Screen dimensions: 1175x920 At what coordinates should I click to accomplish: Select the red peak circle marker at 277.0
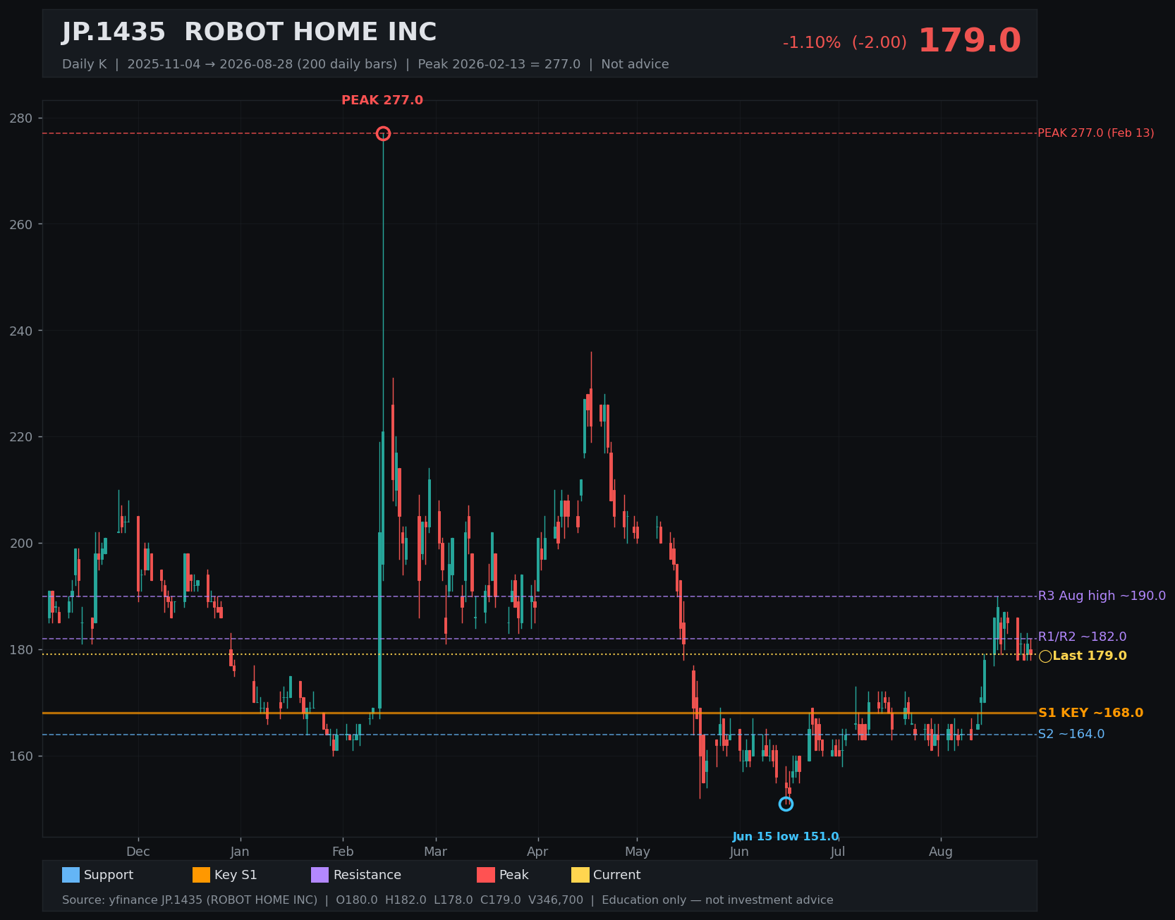[383, 133]
